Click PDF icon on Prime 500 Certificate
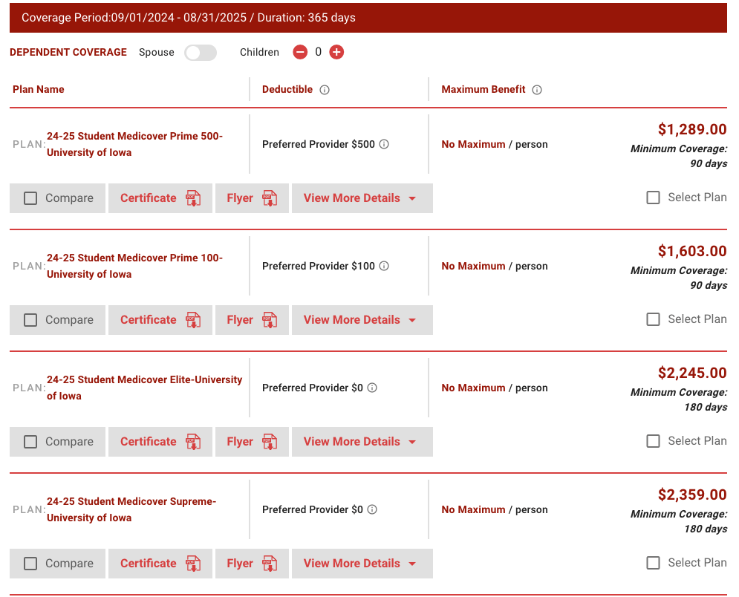739x597 pixels. 193,198
